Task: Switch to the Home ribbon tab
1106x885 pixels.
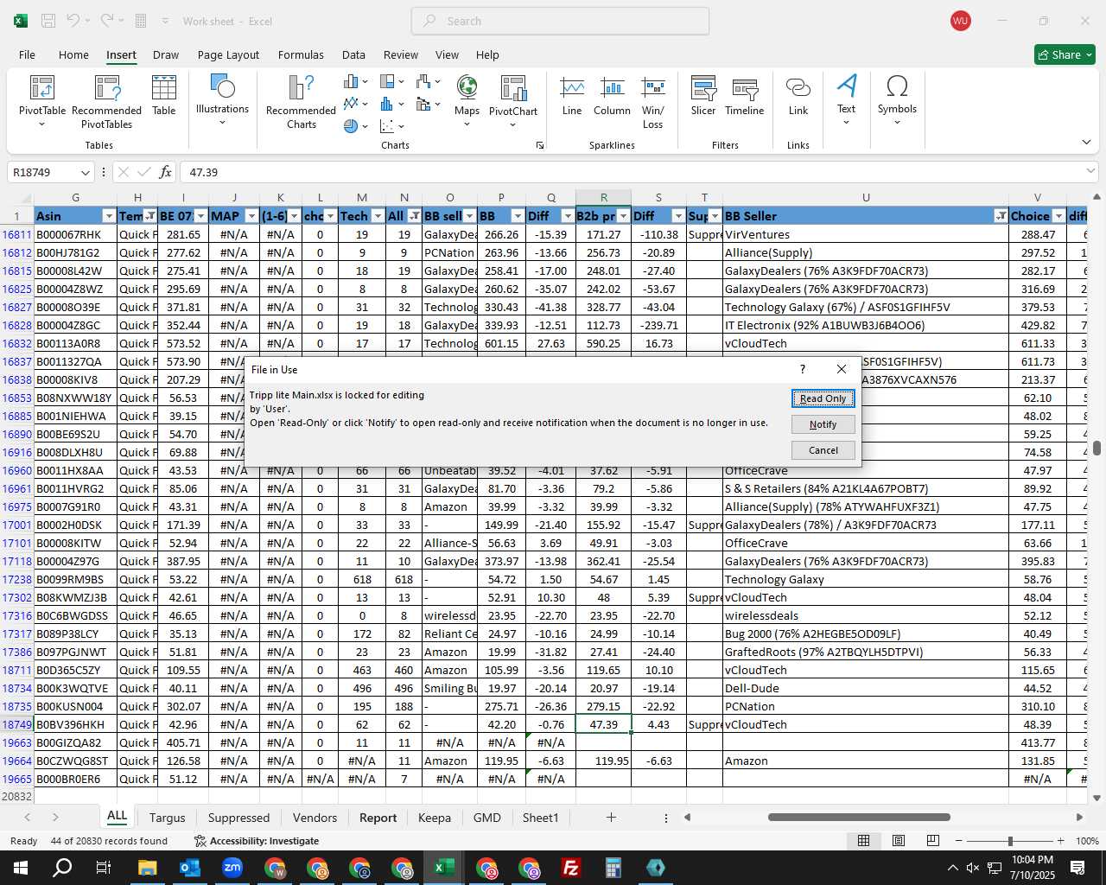Action: (73, 54)
